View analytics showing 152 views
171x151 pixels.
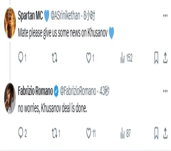tap(127, 58)
